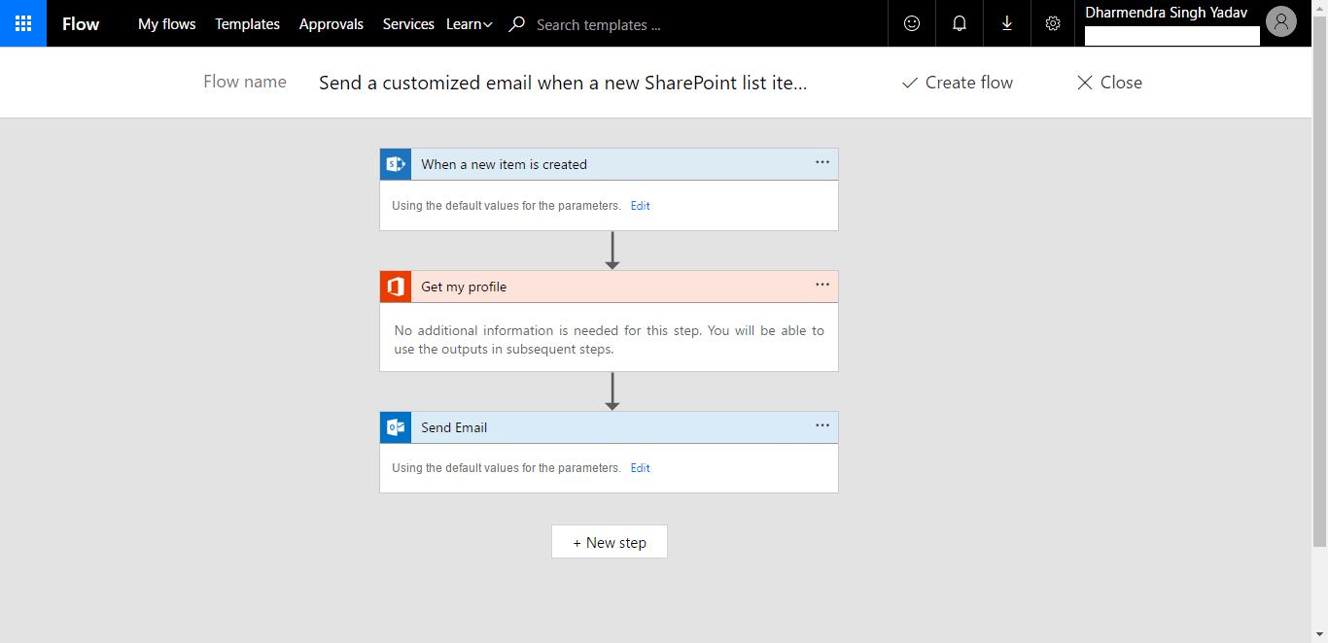
Task: Close the flow editor via Close
Action: point(1109,83)
